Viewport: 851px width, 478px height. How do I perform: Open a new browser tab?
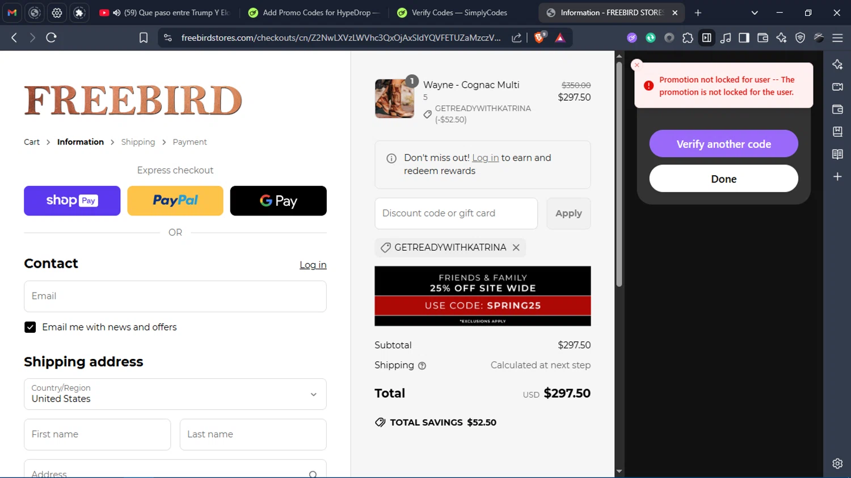[698, 12]
